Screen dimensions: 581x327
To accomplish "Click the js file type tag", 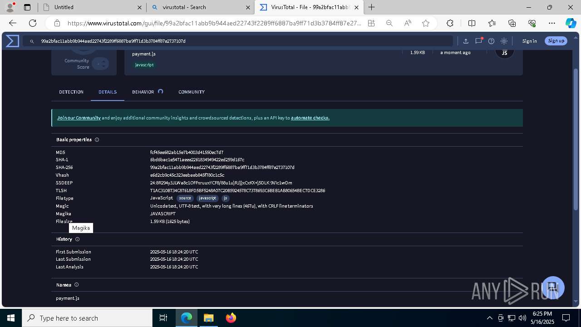I will tap(225, 198).
